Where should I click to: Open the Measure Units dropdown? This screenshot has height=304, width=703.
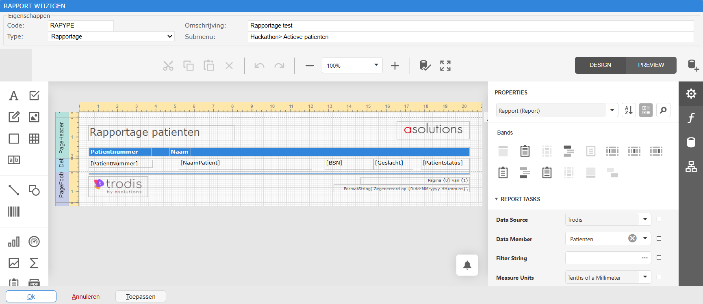[x=645, y=277]
